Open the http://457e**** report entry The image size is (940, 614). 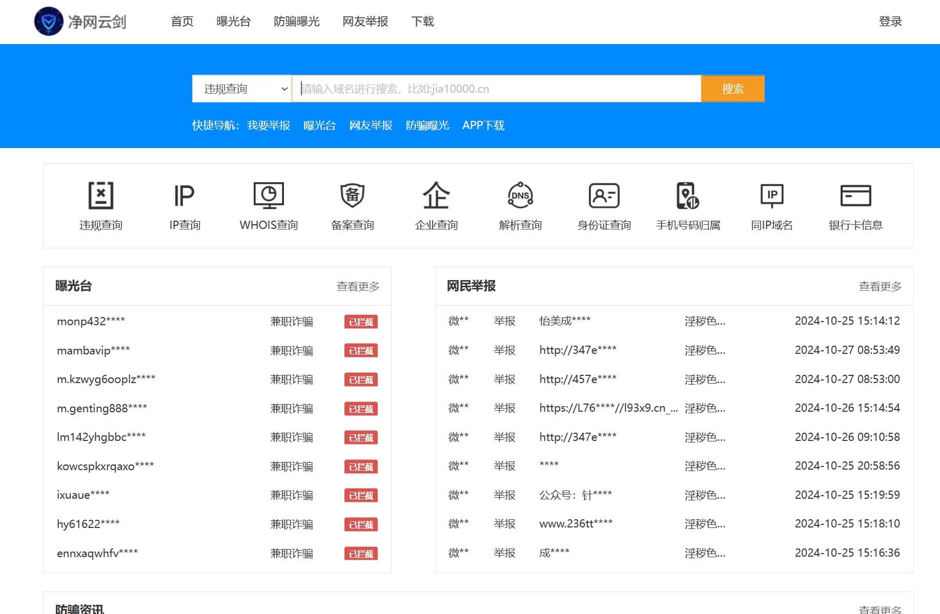pos(578,379)
